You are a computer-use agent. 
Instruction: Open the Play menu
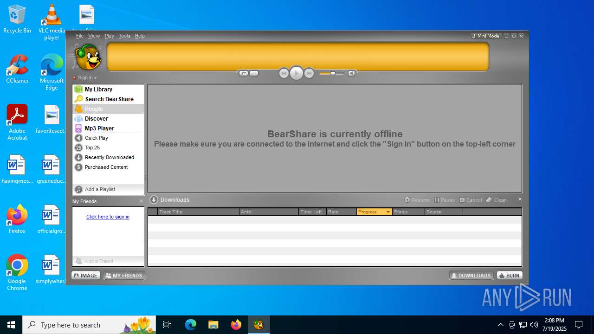(110, 36)
